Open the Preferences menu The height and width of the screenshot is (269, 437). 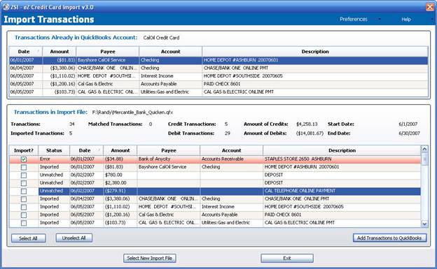click(354, 19)
